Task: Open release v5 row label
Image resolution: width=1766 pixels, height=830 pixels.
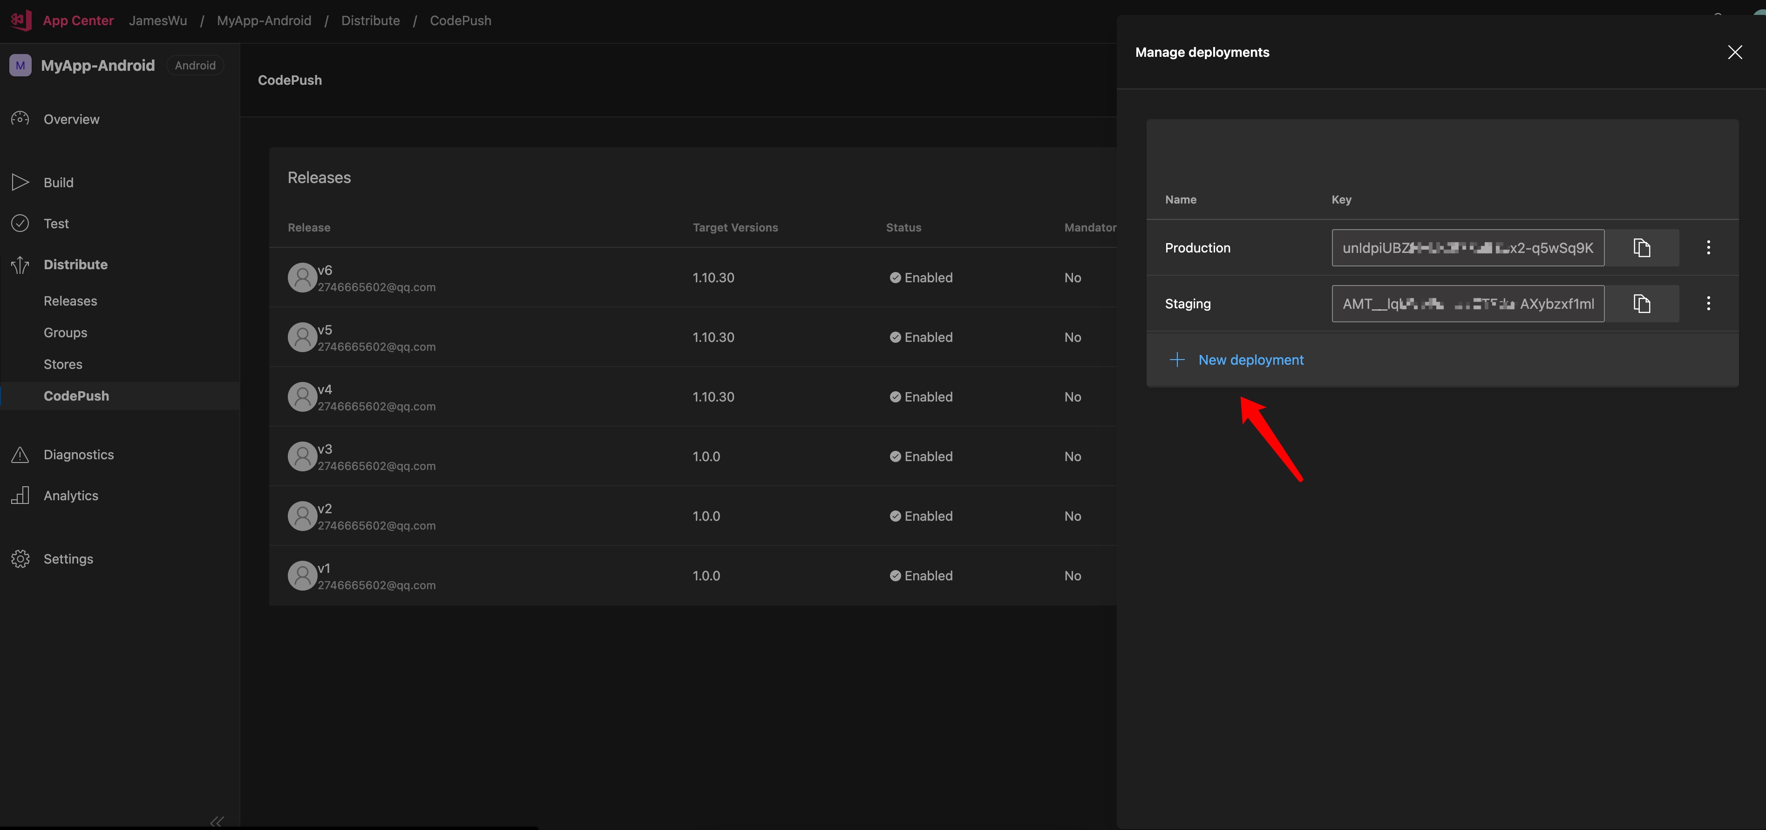Action: (x=325, y=330)
